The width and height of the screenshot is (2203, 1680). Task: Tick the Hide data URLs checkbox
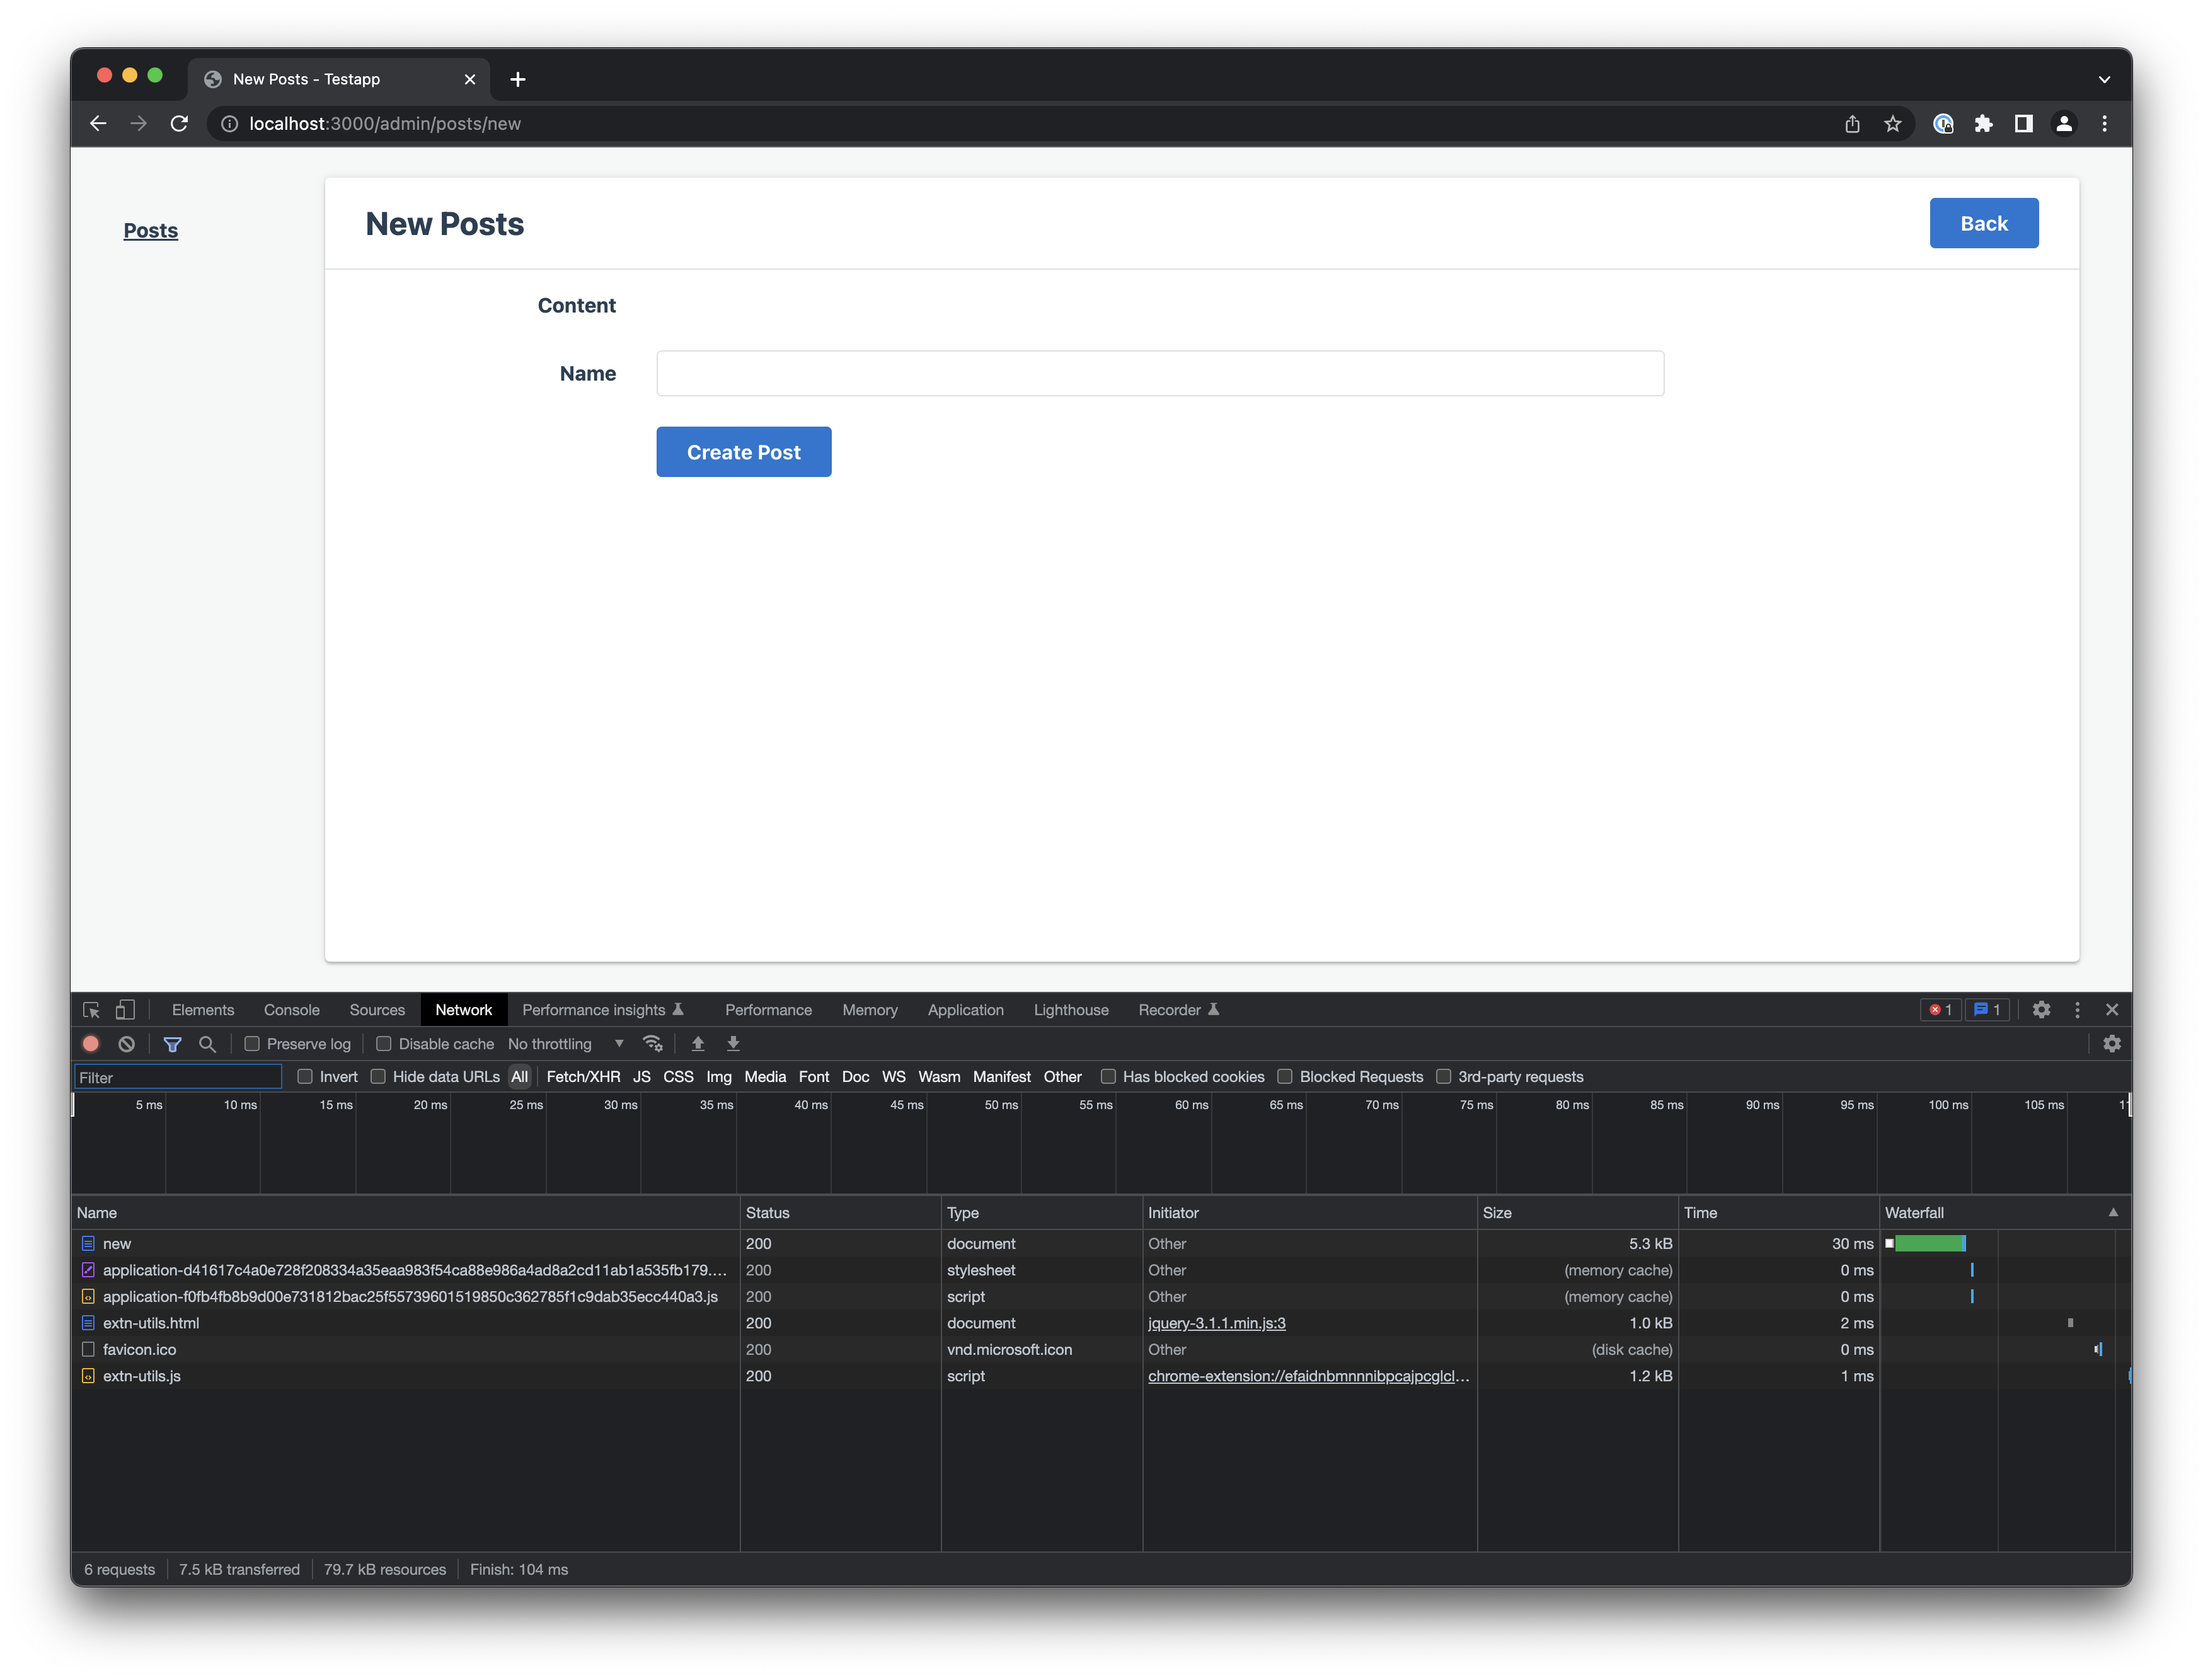(378, 1076)
